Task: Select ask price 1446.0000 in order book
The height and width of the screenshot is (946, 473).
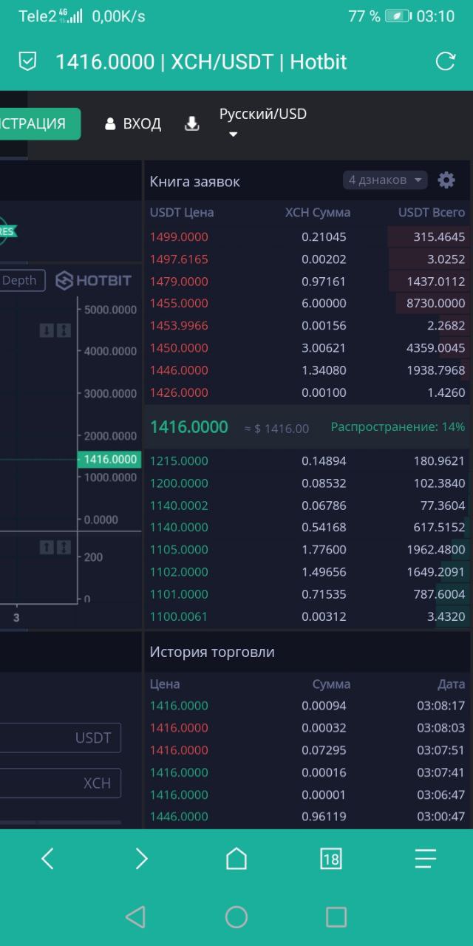Action: tap(179, 370)
